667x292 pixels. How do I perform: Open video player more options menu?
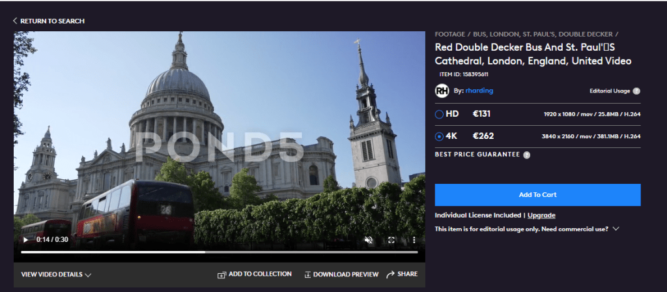414,240
